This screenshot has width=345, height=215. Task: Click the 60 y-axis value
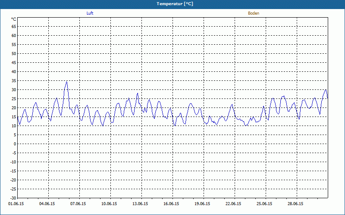tap(14, 36)
